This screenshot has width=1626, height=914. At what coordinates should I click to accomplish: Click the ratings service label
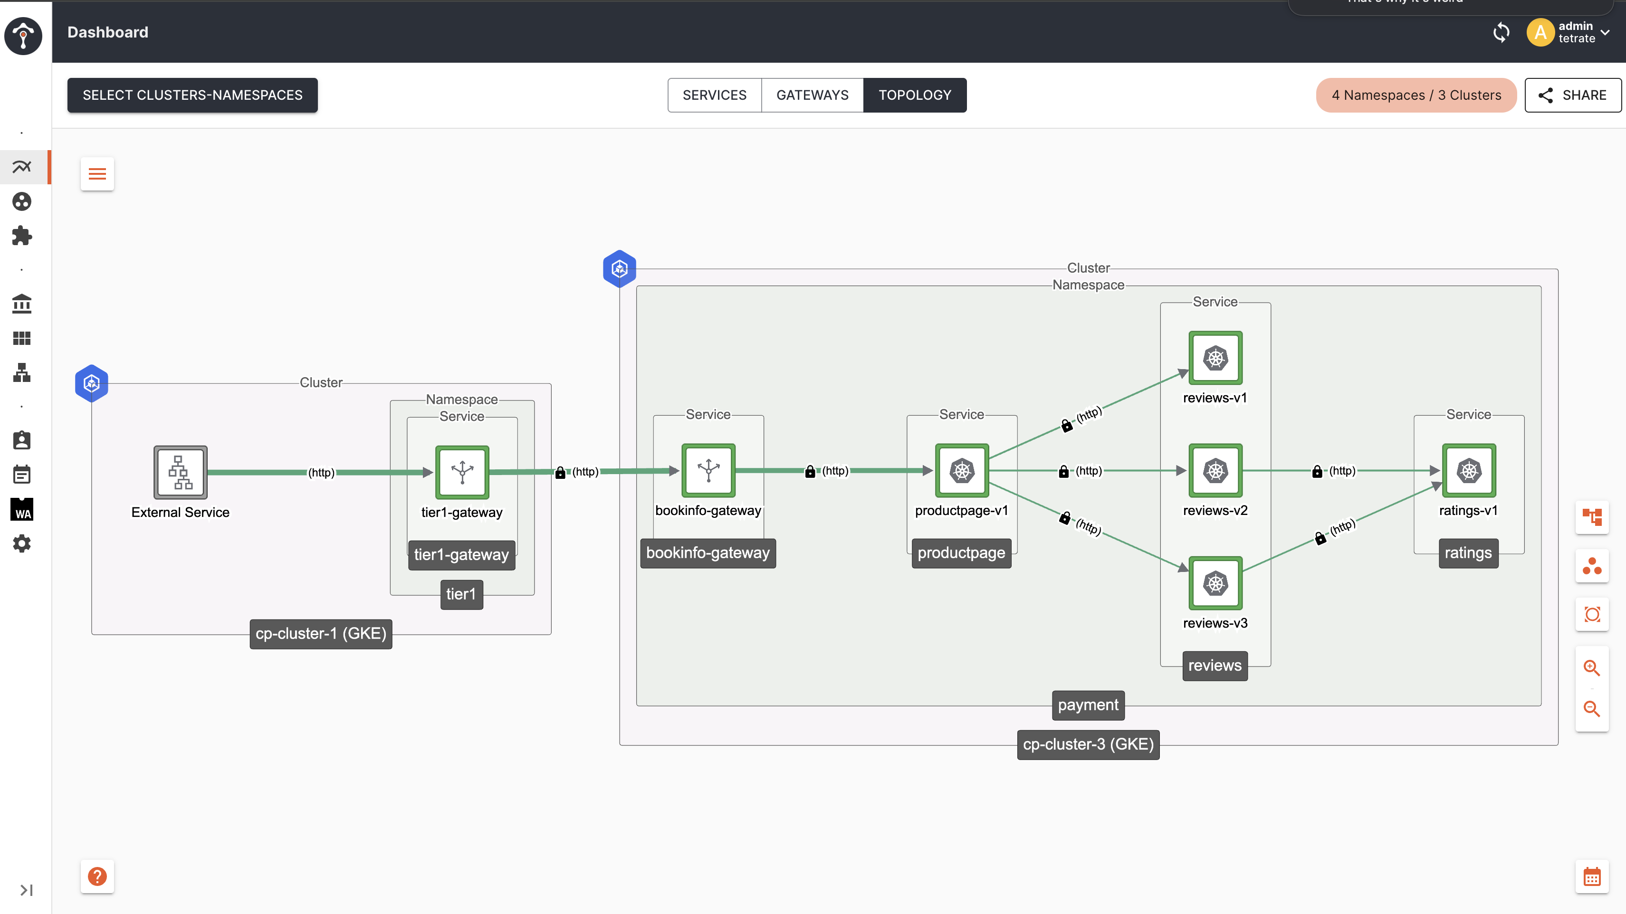pyautogui.click(x=1468, y=553)
